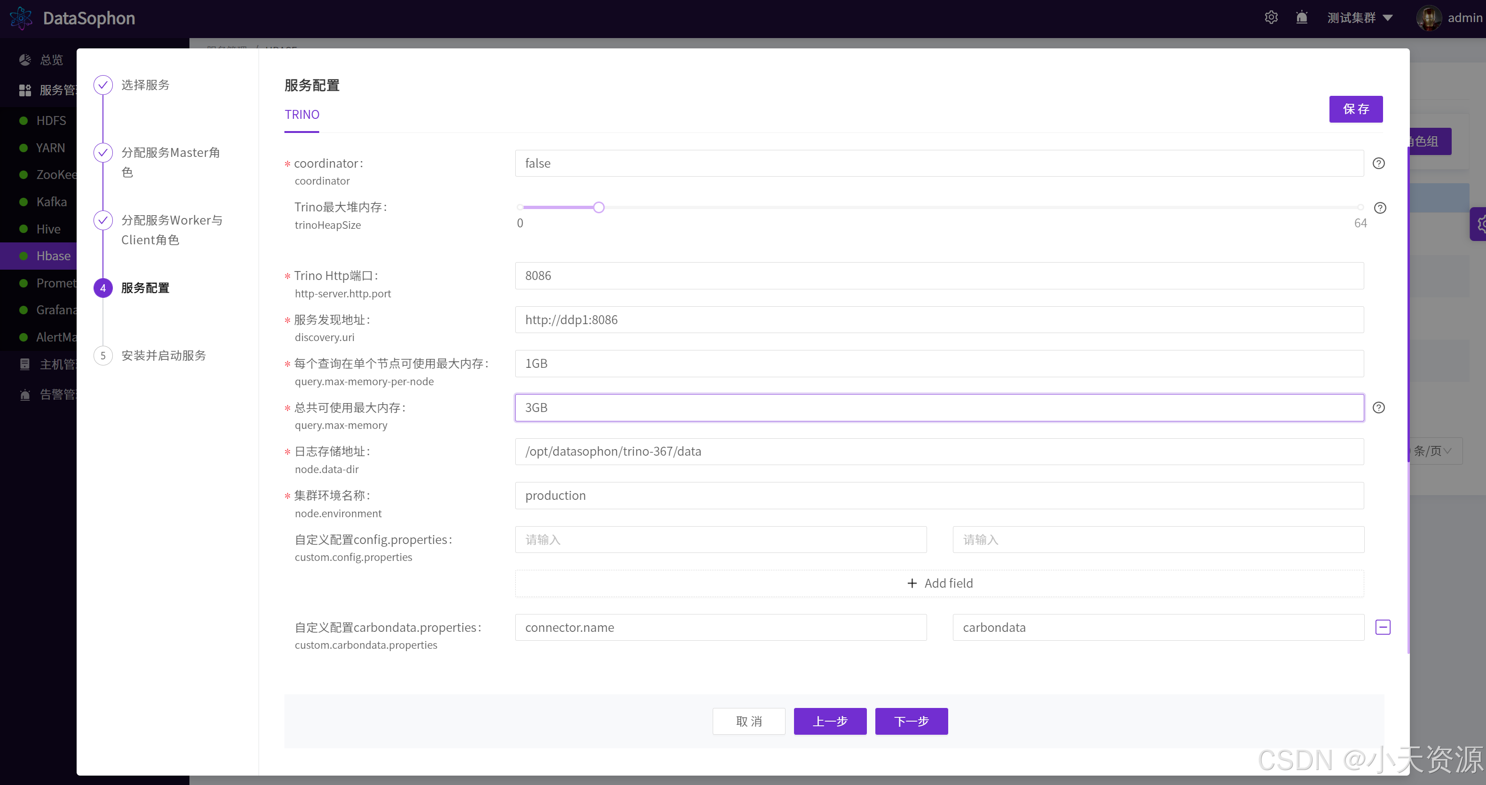Click the green status dot beside Hive

[23, 229]
